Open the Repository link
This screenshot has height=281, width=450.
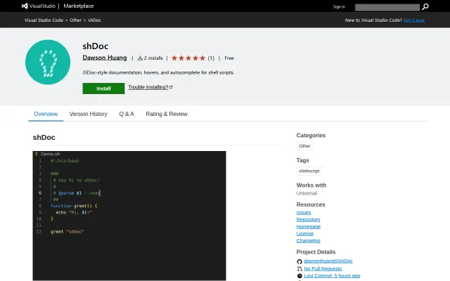coord(308,220)
